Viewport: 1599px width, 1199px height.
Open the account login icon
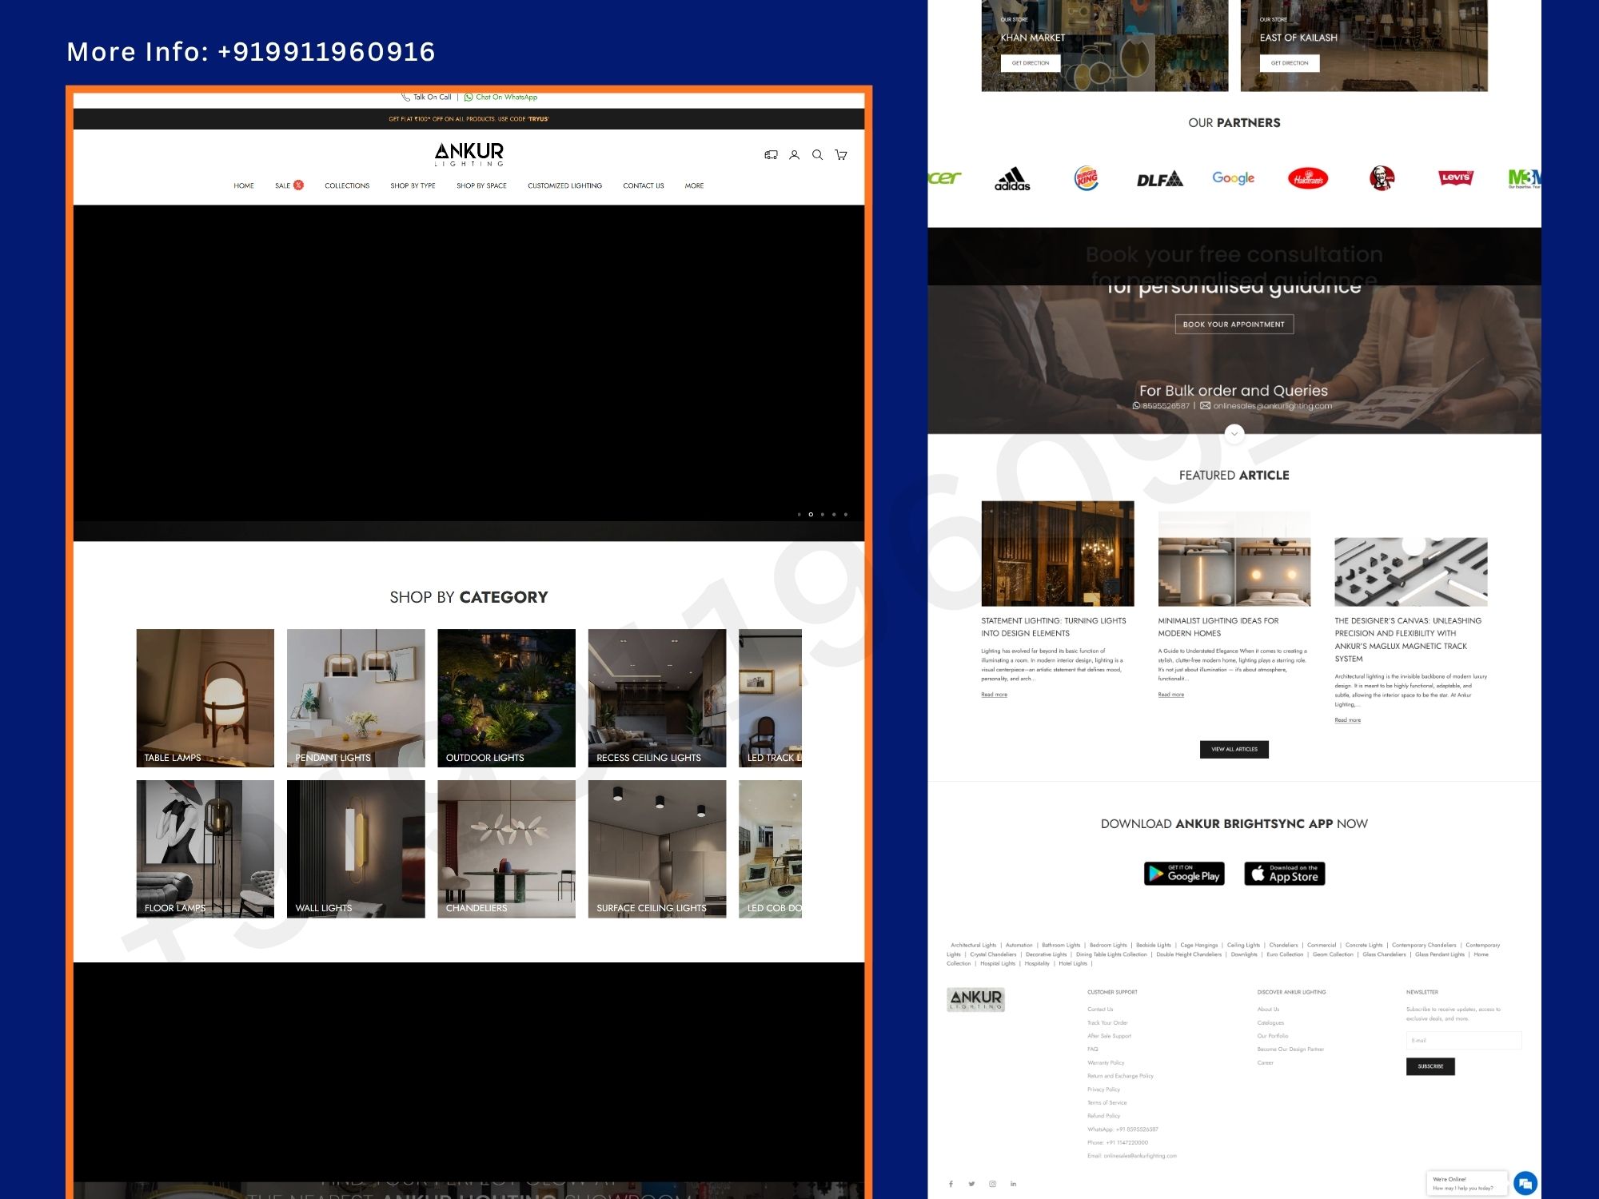pyautogui.click(x=794, y=154)
